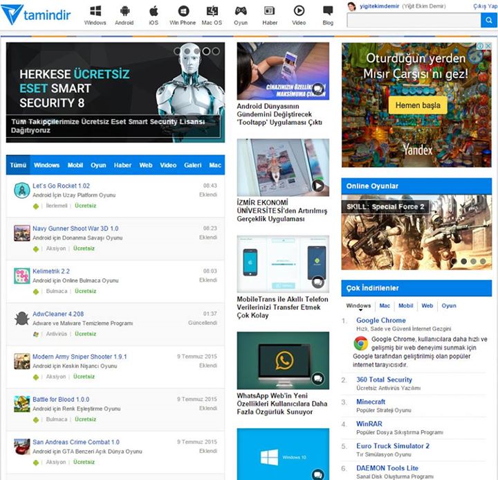Click the ad info icon on Yandex banner
The width and height of the screenshot is (498, 480).
tap(481, 46)
